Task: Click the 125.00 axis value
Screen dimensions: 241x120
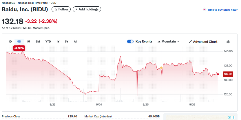Action: click(x=228, y=94)
